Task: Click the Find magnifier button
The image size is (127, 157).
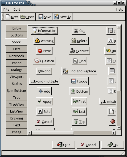Action: point(79,61)
